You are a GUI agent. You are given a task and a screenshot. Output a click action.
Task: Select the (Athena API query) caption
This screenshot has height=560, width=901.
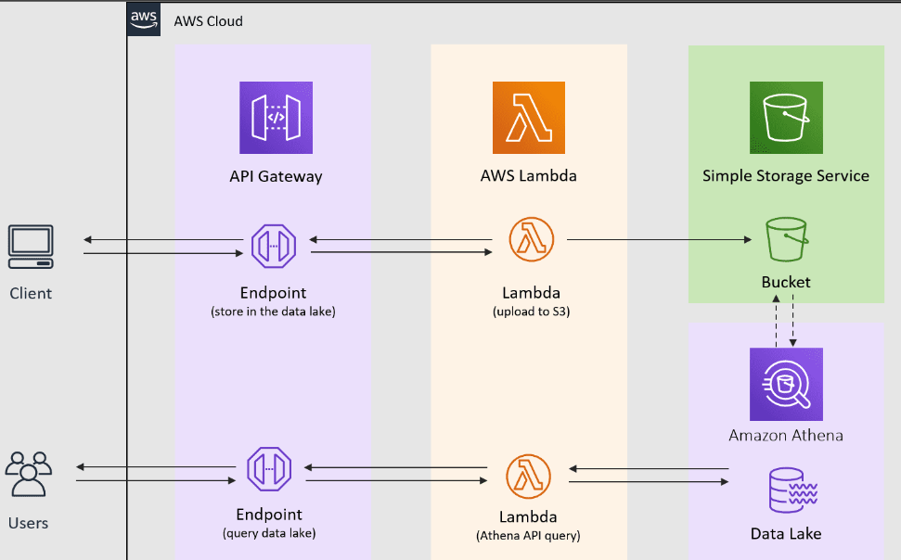(x=528, y=535)
